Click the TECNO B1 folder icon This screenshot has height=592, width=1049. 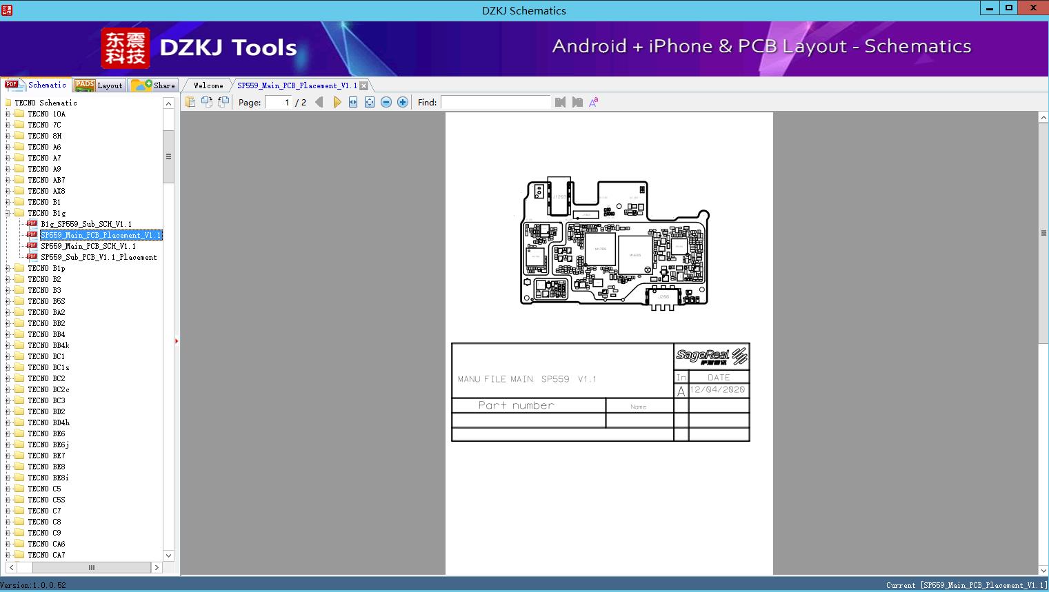click(19, 202)
